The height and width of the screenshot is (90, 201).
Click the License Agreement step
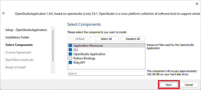pyautogui.click(x=18, y=52)
